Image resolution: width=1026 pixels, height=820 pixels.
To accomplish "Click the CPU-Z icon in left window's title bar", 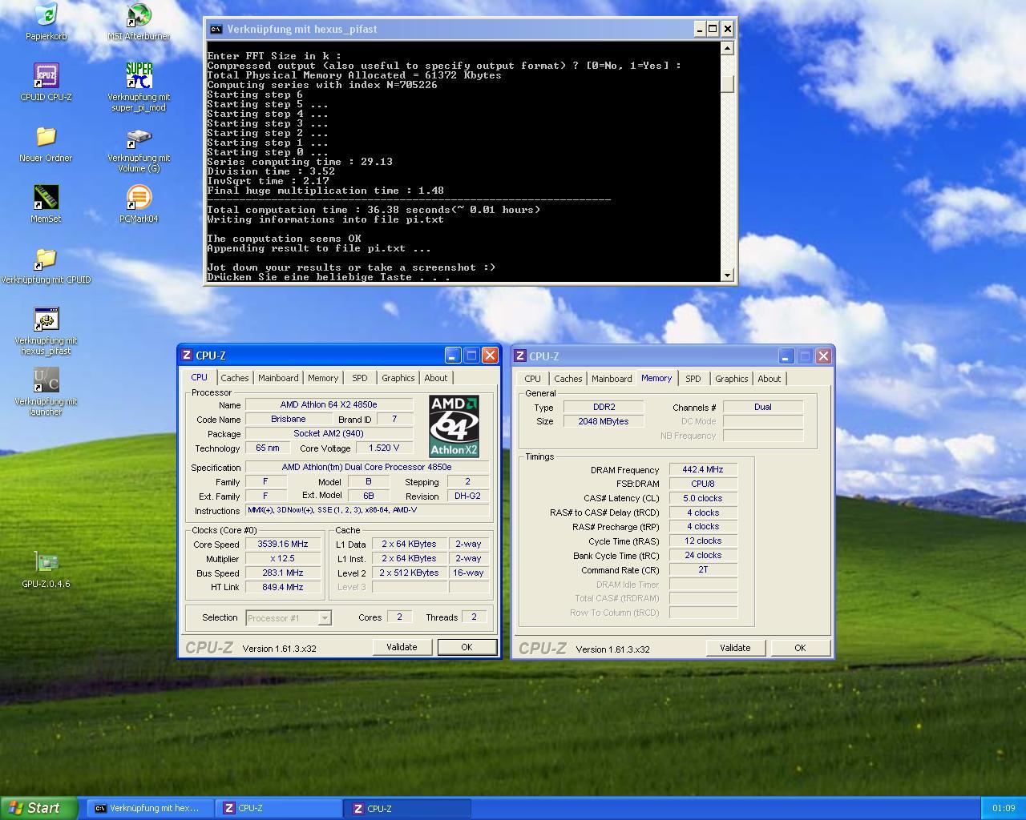I will (x=187, y=356).
